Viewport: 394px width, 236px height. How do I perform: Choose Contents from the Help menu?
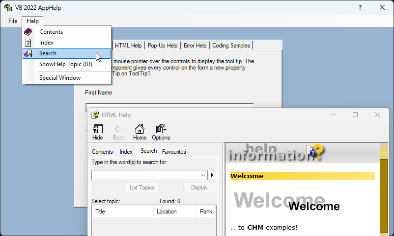point(67,32)
